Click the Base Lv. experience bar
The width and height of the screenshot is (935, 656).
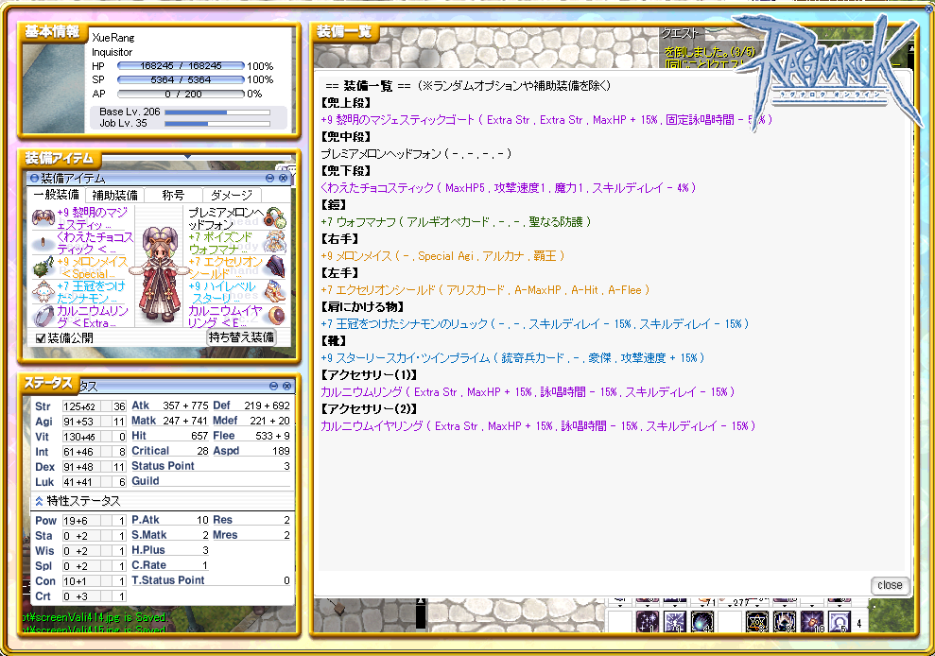[217, 112]
